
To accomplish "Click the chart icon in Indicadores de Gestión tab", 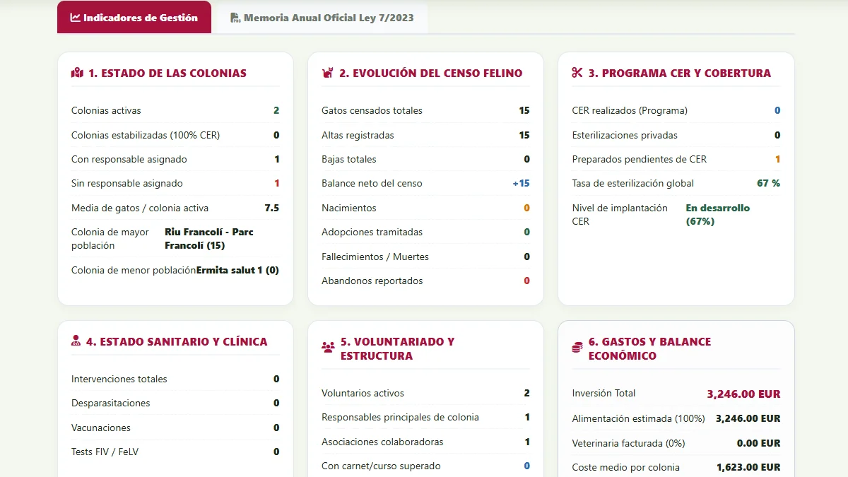I will 76,18.
